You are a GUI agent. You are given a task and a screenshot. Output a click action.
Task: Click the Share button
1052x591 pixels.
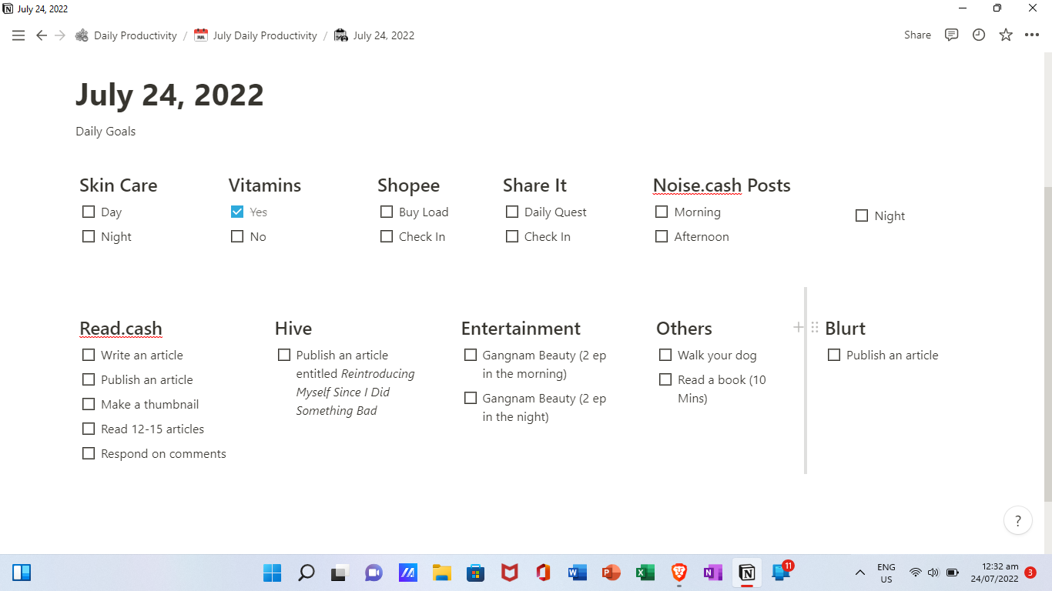pos(917,35)
